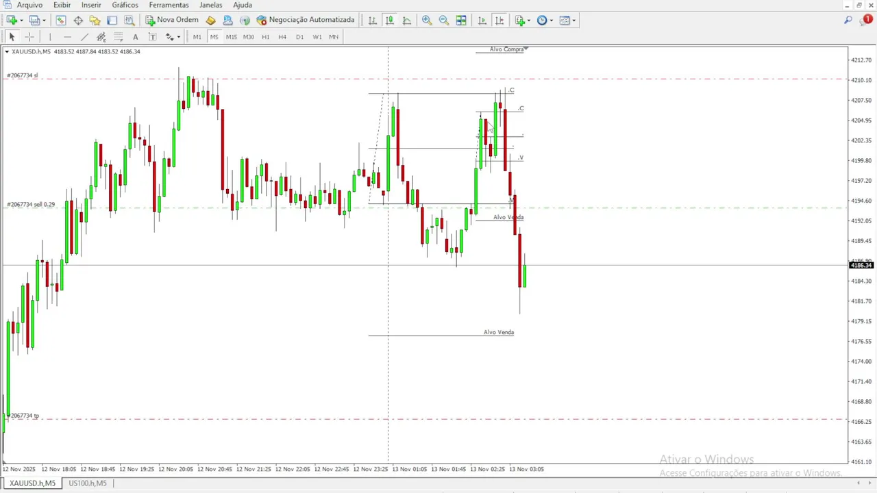
Task: Click the periodicity clock icon
Action: point(542,21)
